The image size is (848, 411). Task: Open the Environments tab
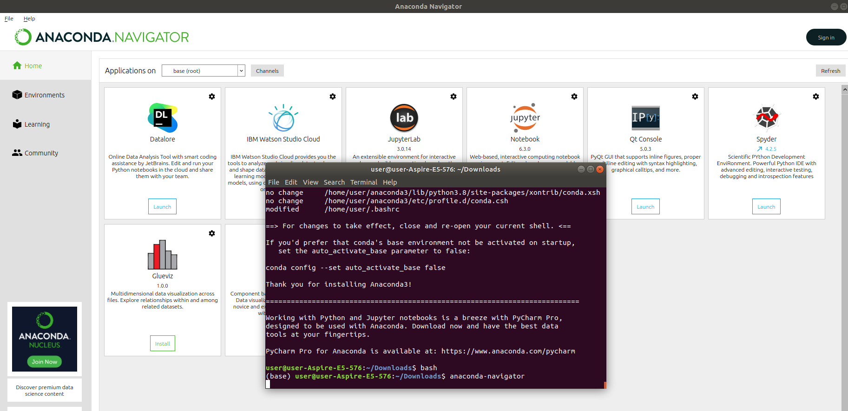click(46, 95)
